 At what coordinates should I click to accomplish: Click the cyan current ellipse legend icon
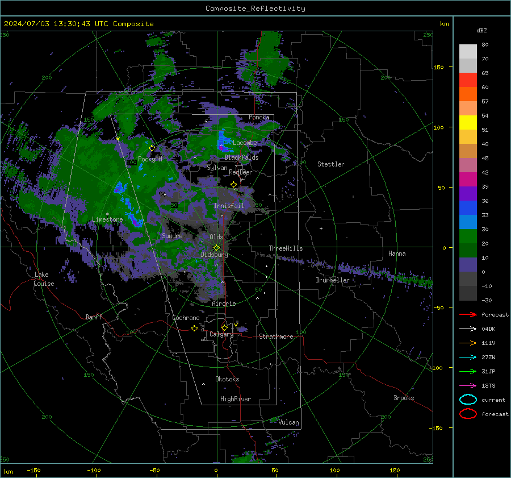[468, 400]
